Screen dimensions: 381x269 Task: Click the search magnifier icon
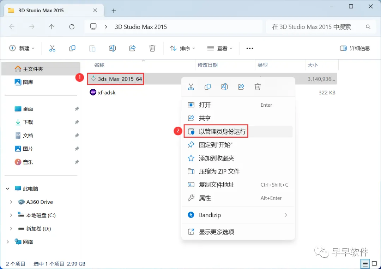368,27
